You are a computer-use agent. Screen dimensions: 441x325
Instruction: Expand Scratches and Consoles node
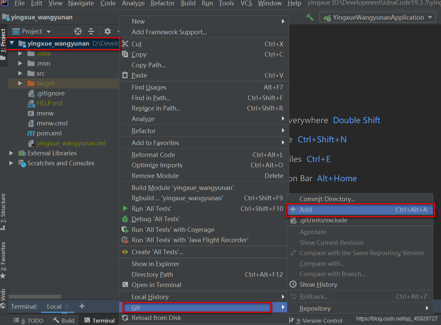[11, 163]
